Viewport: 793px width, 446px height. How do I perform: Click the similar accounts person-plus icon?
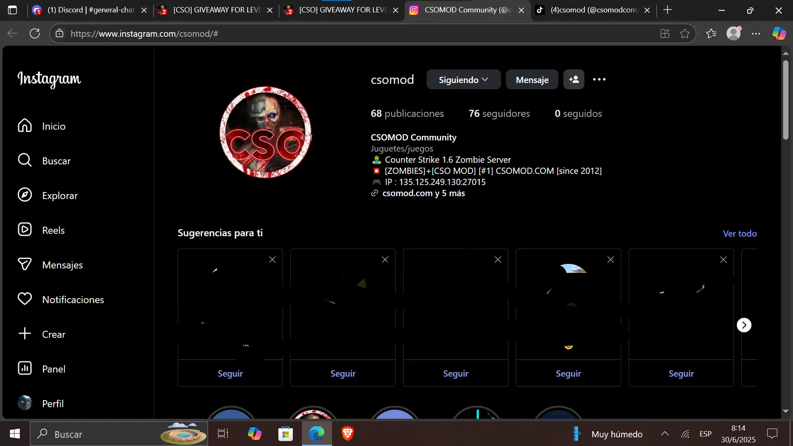[x=574, y=80]
